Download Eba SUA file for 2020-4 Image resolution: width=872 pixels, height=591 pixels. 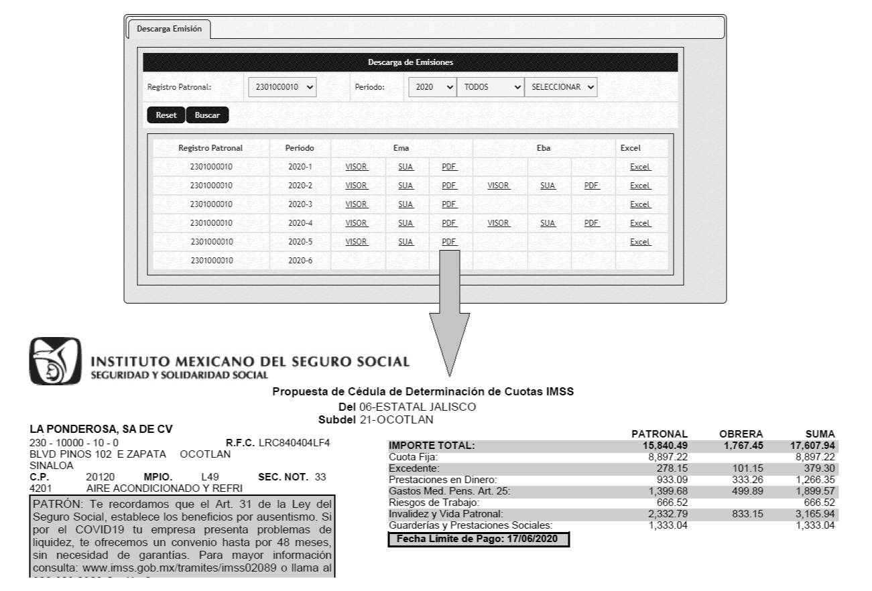coord(548,223)
